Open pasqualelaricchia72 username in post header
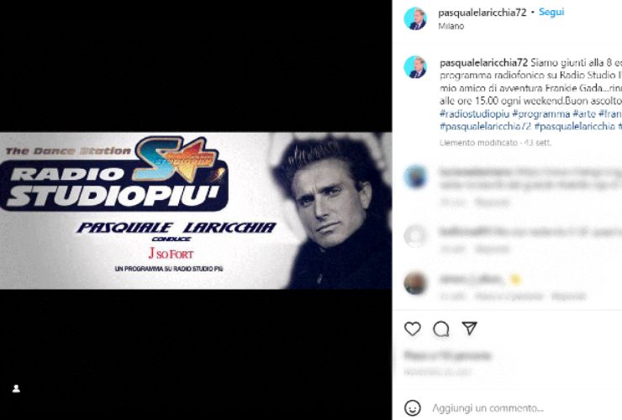 [x=482, y=13]
